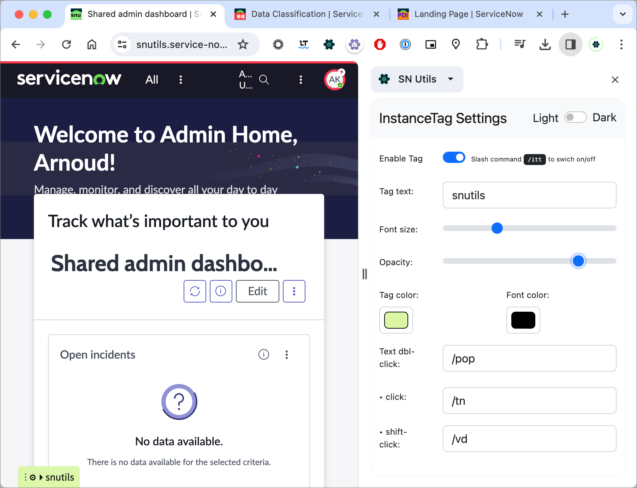
Task: Open the dashboard info icon button
Action: click(x=221, y=291)
